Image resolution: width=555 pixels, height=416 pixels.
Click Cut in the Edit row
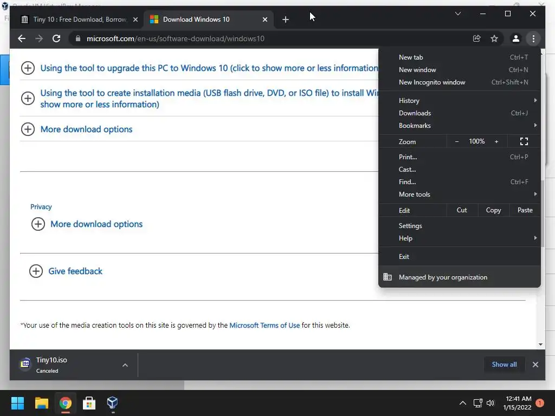tap(462, 210)
